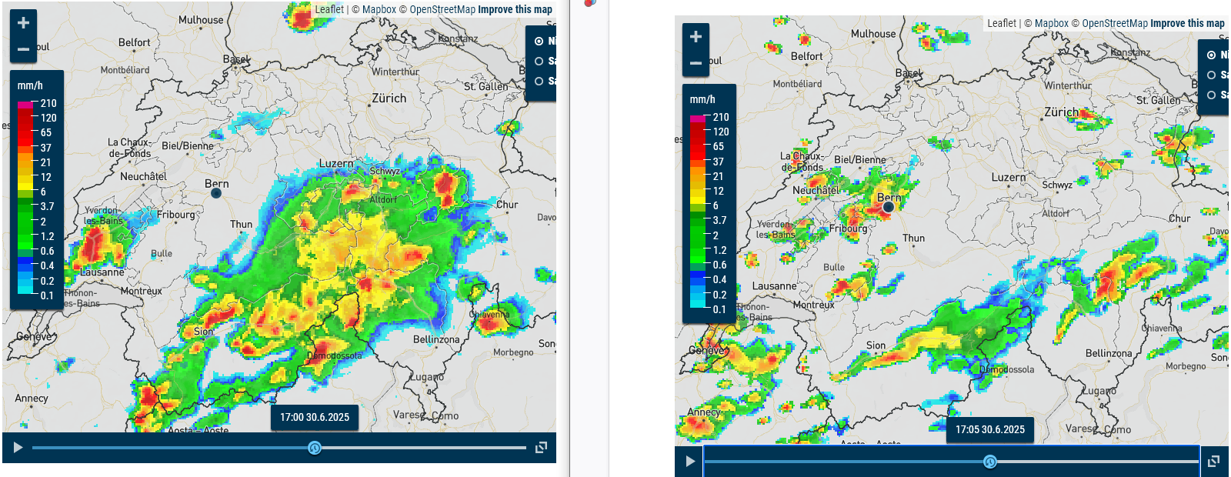Click the 'Zürich' label on the 17:00 map
Image resolution: width=1231 pixels, height=477 pixels.
pyautogui.click(x=389, y=98)
